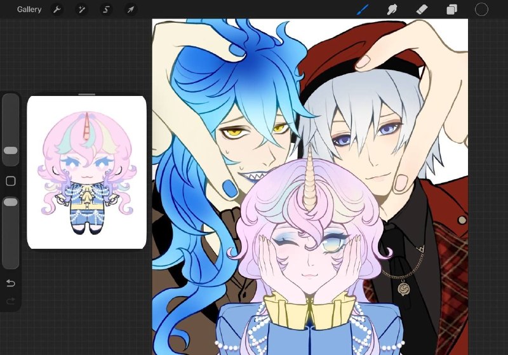Open the Layers panel
This screenshot has height=355, width=508.
tap(451, 10)
